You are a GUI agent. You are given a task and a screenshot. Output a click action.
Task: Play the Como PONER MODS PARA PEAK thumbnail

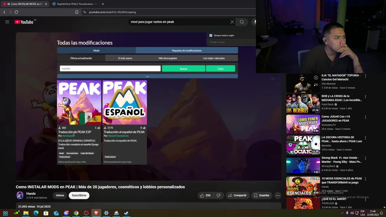303,124
